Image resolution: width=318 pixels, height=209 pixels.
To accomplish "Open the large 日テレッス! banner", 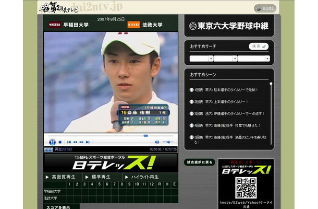I will coord(111,163).
